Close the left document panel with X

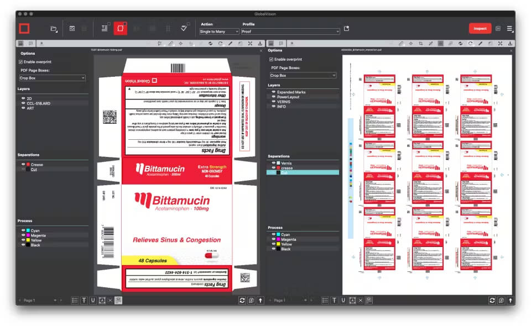(x=261, y=51)
